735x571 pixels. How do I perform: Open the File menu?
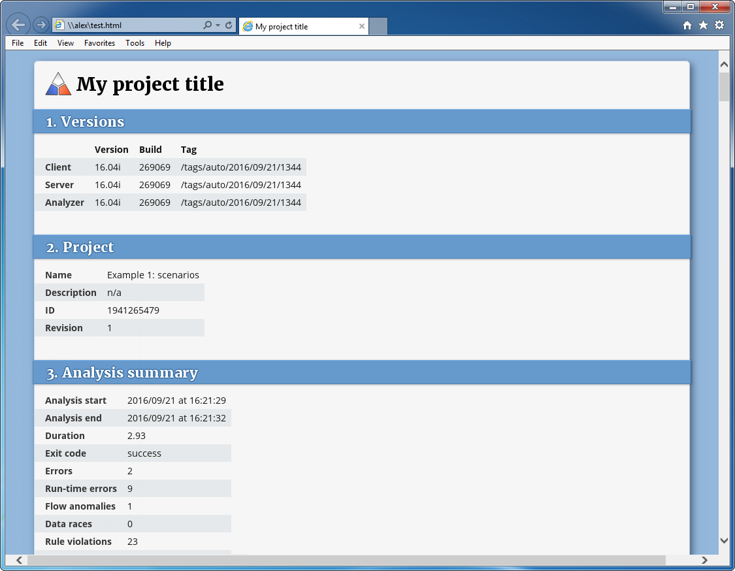(x=18, y=43)
